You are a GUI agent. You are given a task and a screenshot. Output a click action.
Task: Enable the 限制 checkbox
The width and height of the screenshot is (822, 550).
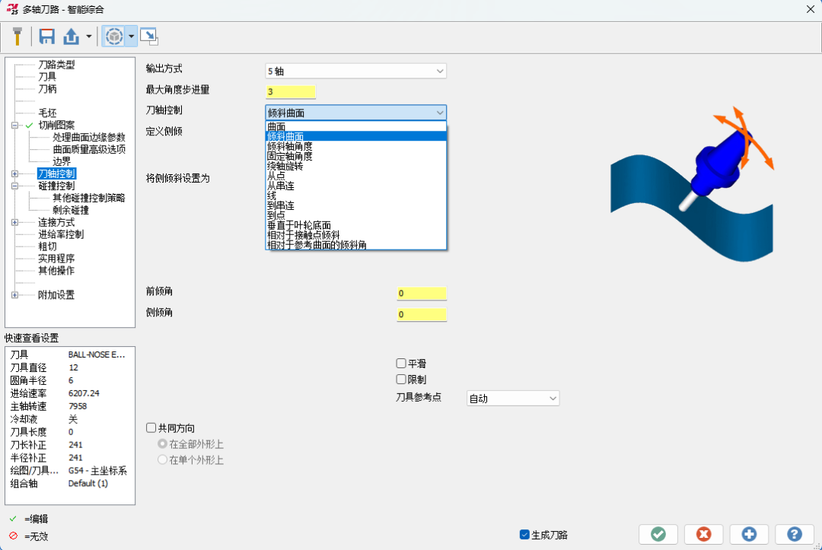(401, 380)
